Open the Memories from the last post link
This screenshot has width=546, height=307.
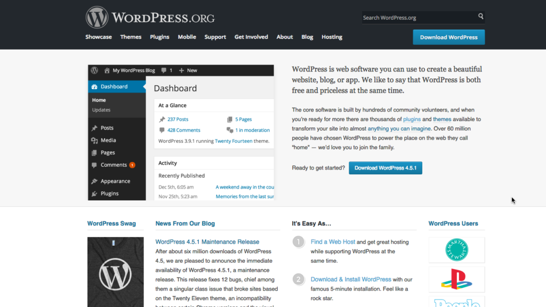(245, 196)
